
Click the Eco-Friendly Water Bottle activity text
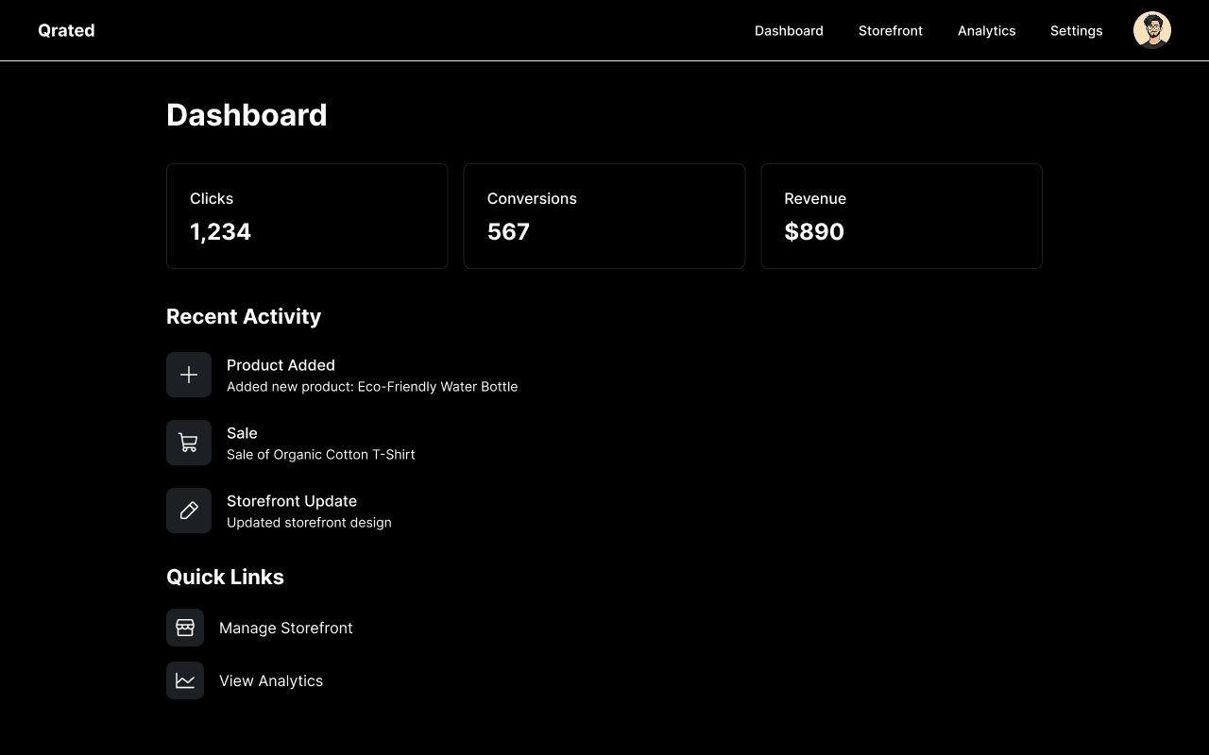(437, 387)
